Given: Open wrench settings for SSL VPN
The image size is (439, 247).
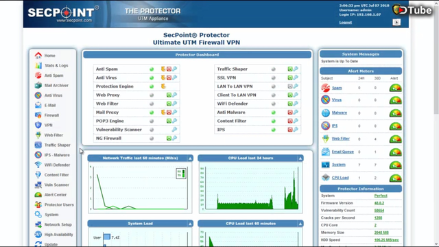Looking at the screenshot, I should click(296, 78).
